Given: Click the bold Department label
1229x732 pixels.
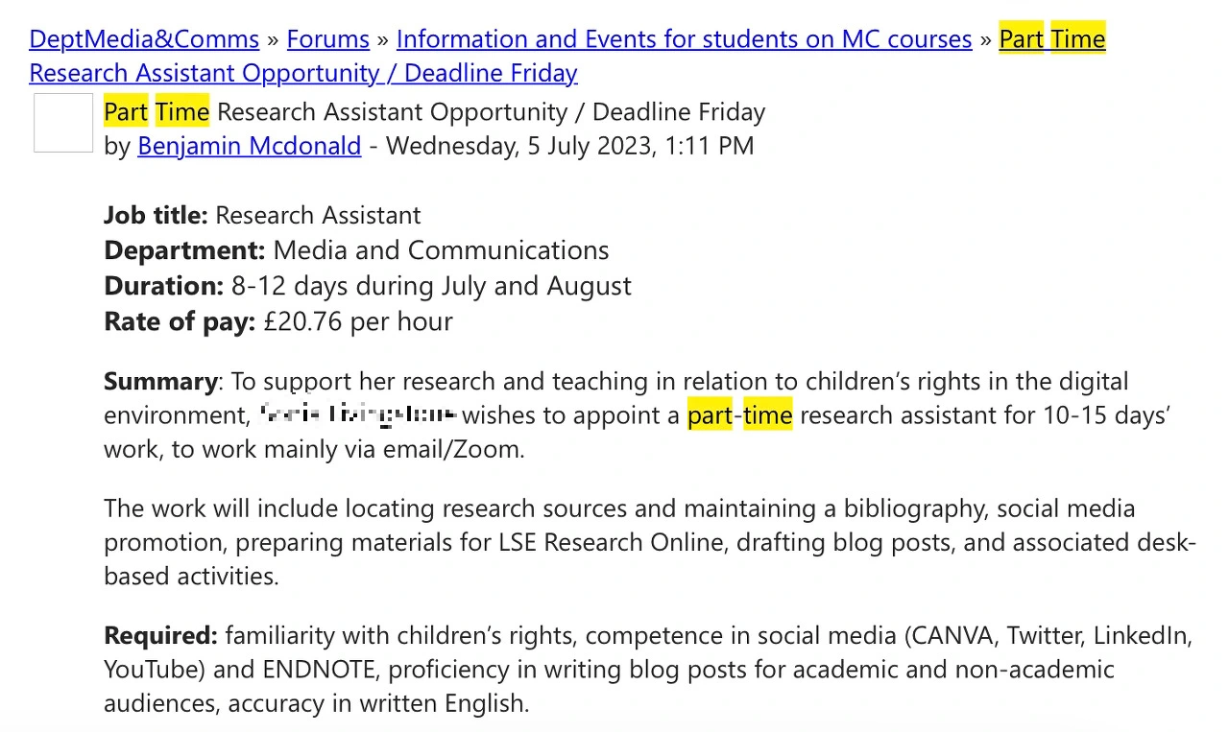Looking at the screenshot, I should 184,250.
